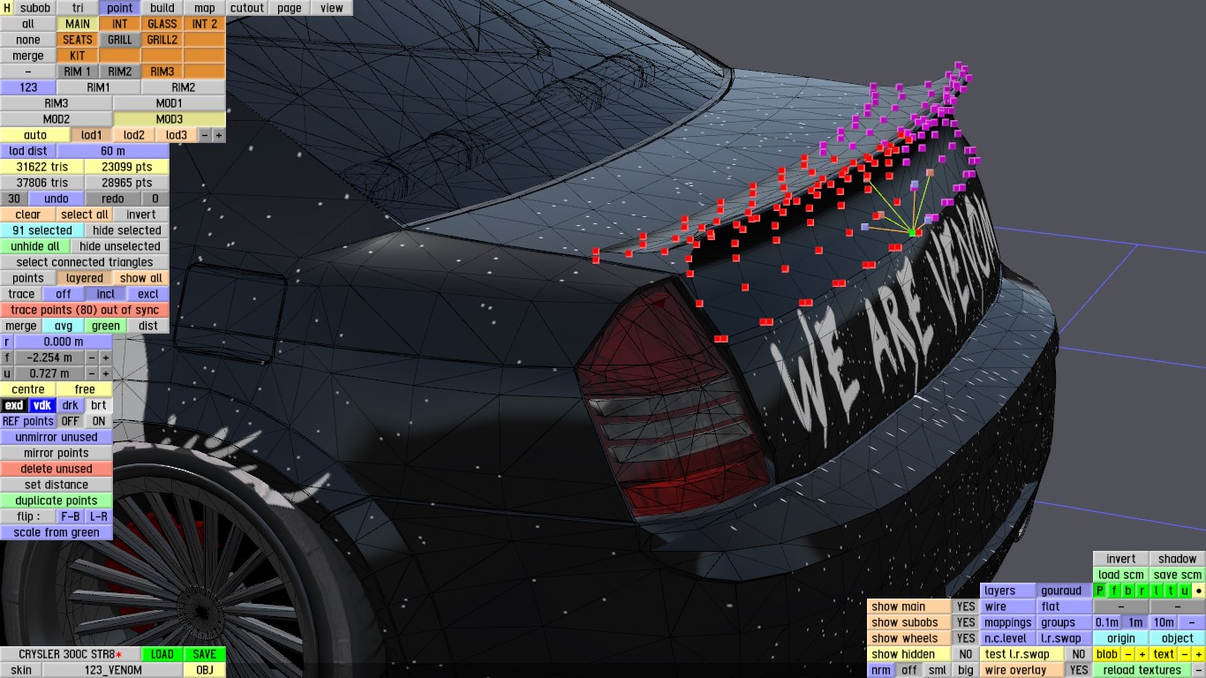Switch to the view tab
This screenshot has height=678, width=1206.
tap(332, 8)
